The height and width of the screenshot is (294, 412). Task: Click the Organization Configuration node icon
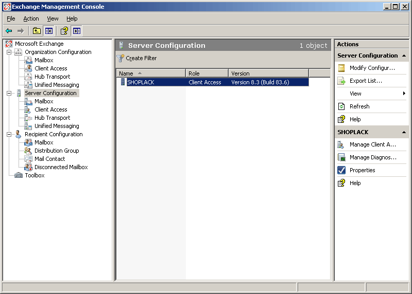point(18,52)
